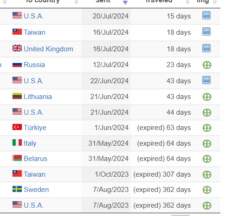Click green add-image icon for Lithuania
Image resolution: width=225 pixels, height=216 pixels.
pyautogui.click(x=207, y=97)
